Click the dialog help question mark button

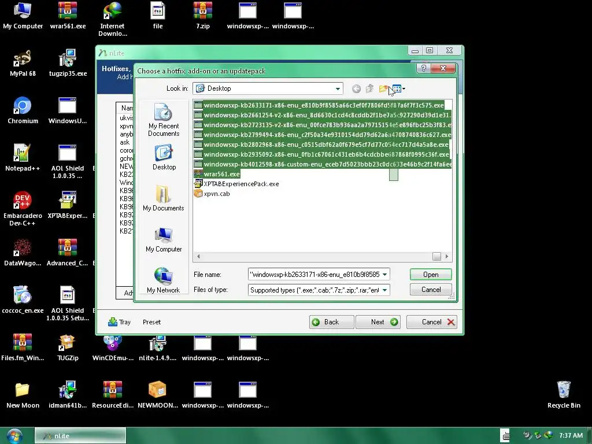point(423,68)
